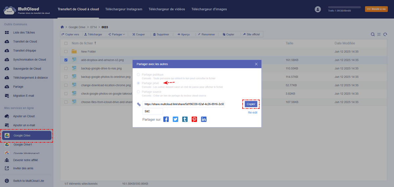This screenshot has width=394, height=187.
Task: Check check-google-photos-on-google-takeout checkbox
Action: pyautogui.click(x=66, y=94)
